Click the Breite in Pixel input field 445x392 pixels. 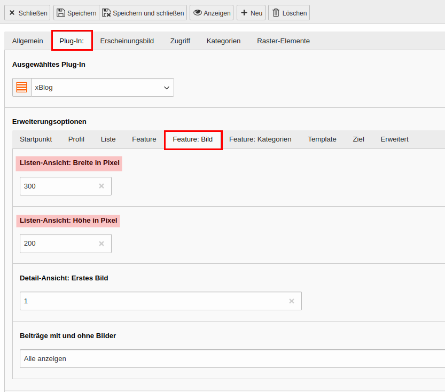tap(66, 186)
